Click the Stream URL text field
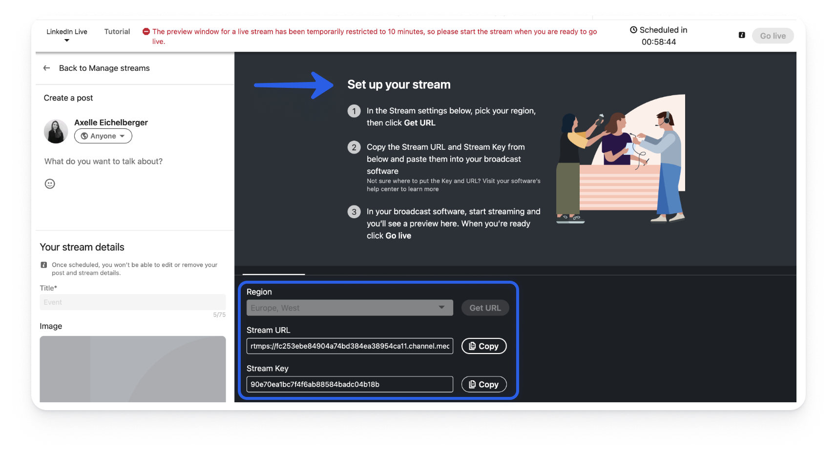The height and width of the screenshot is (457, 837). [x=350, y=346]
